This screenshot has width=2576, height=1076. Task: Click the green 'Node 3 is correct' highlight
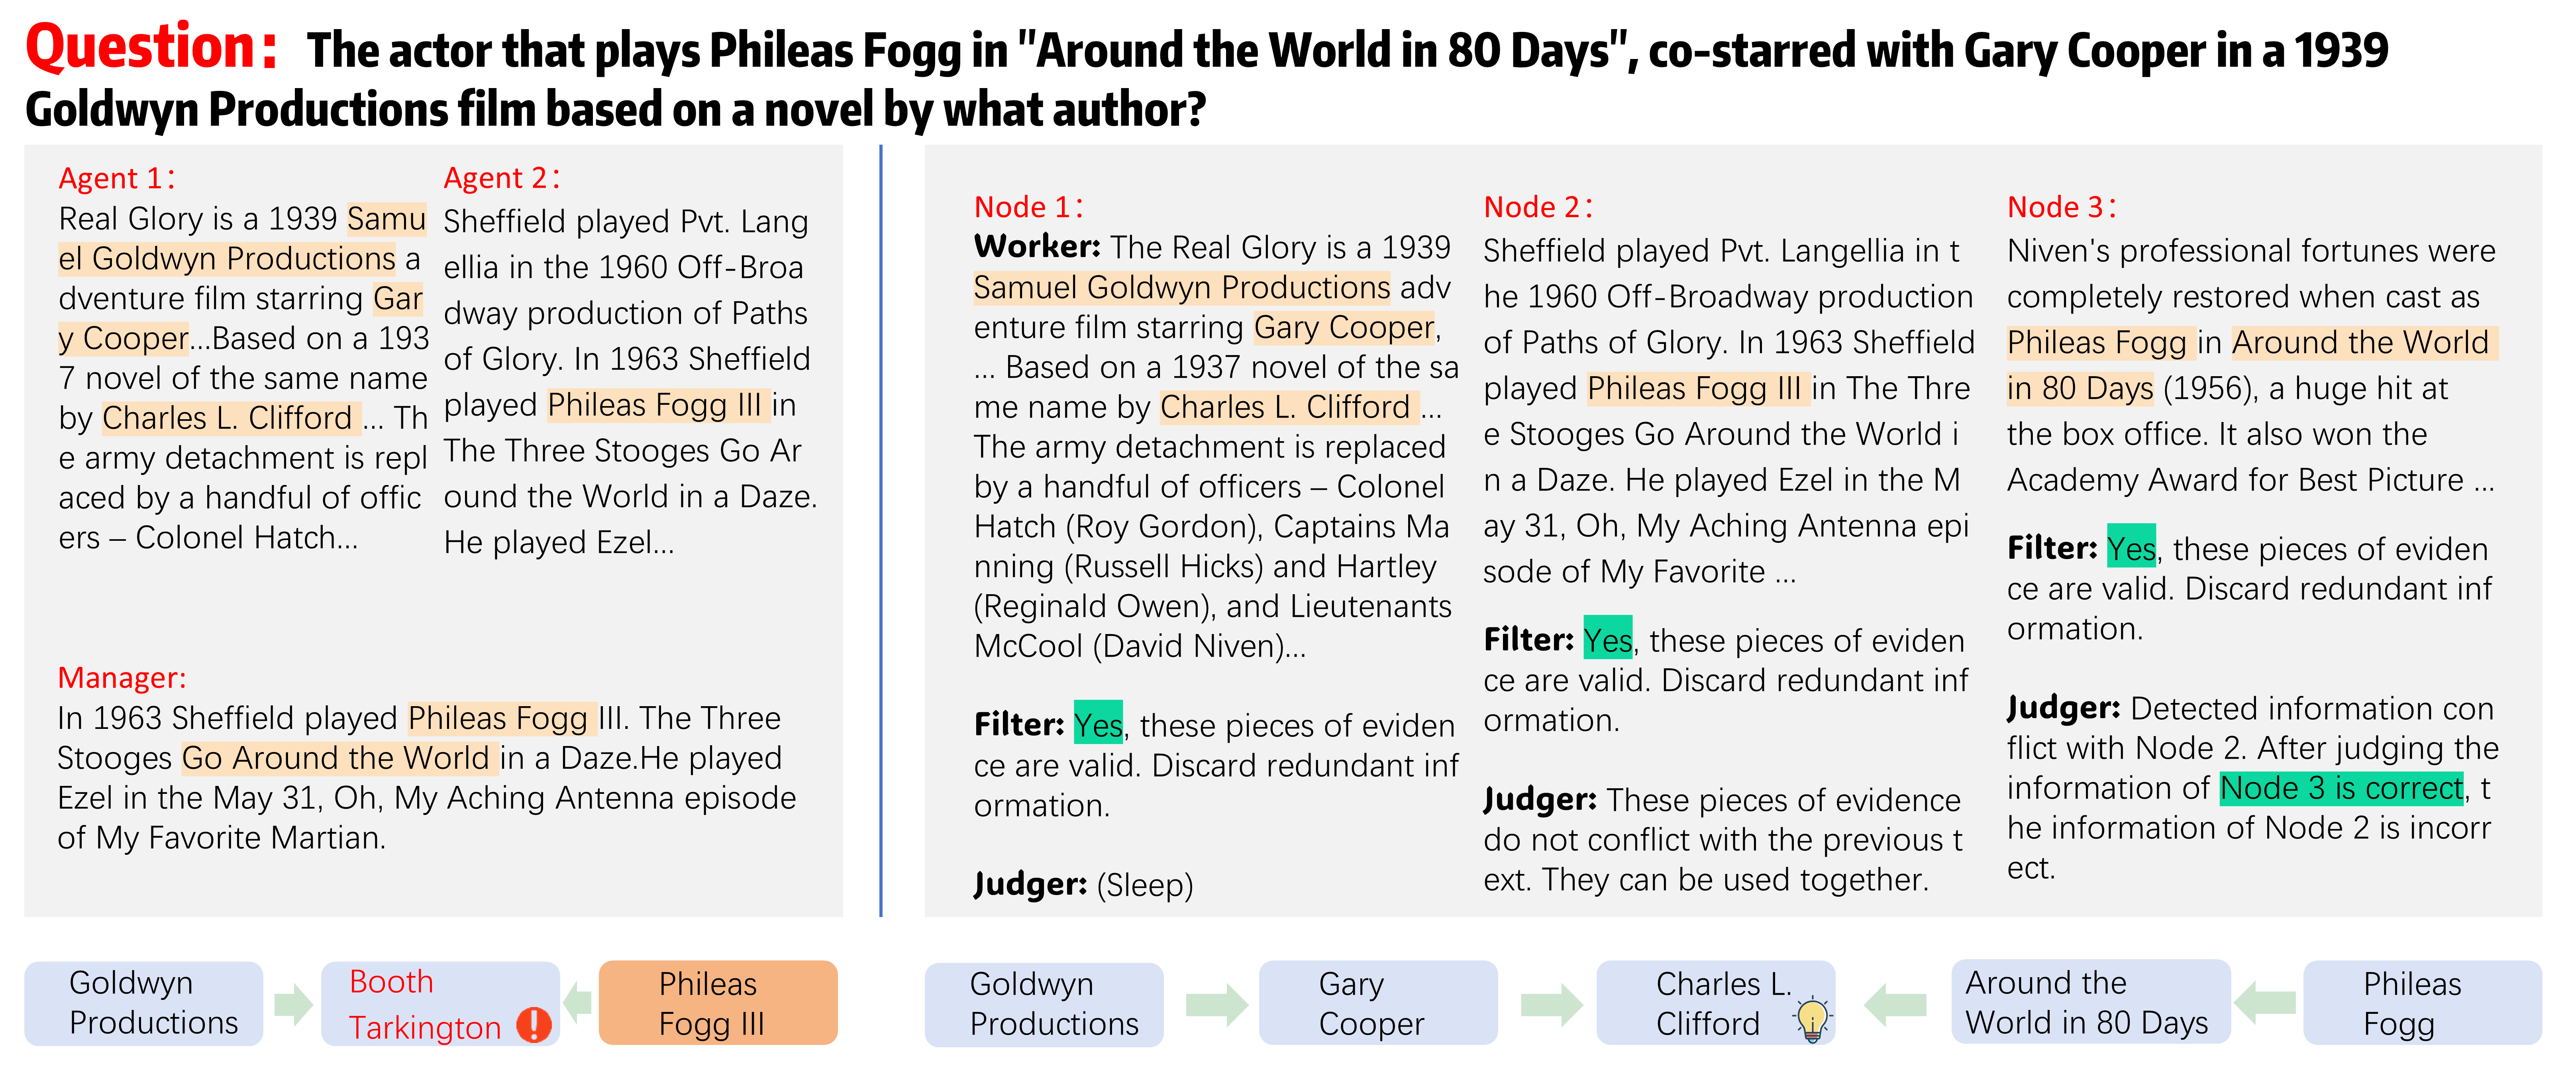coord(2340,788)
